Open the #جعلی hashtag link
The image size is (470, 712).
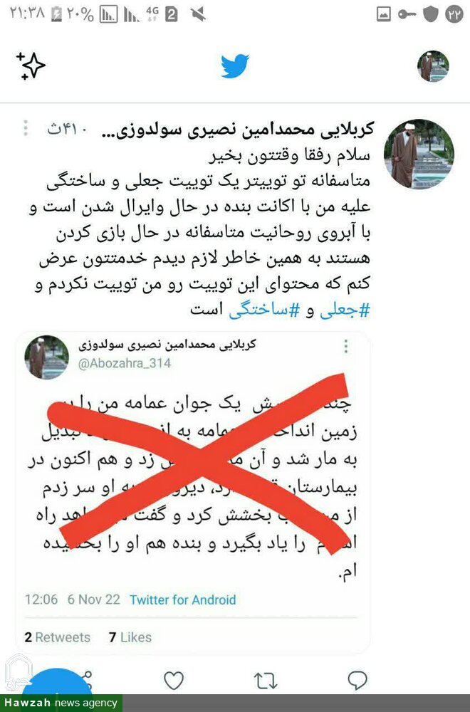point(345,311)
